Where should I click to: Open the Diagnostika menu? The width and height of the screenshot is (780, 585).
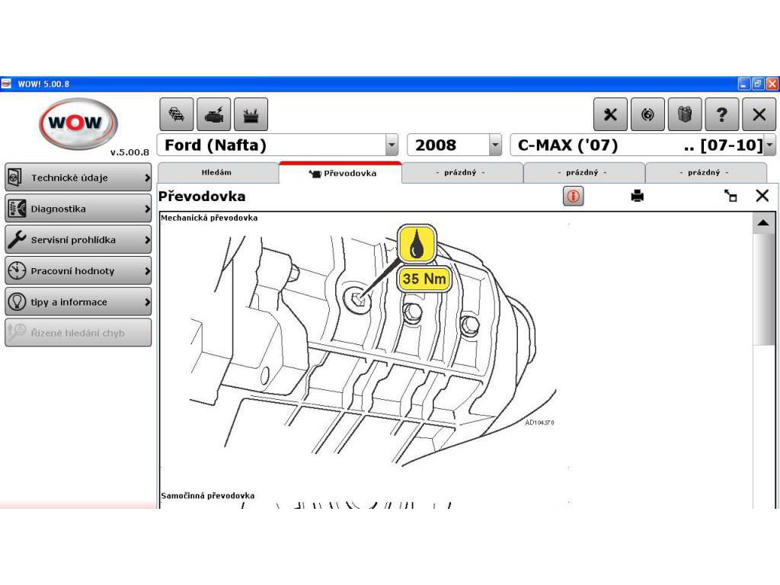[x=78, y=209]
